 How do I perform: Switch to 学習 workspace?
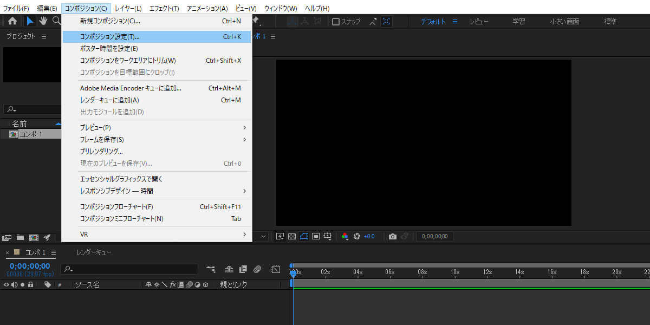click(x=518, y=22)
